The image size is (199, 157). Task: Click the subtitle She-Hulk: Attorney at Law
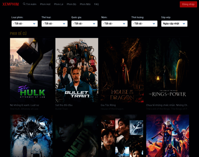(x=24, y=109)
